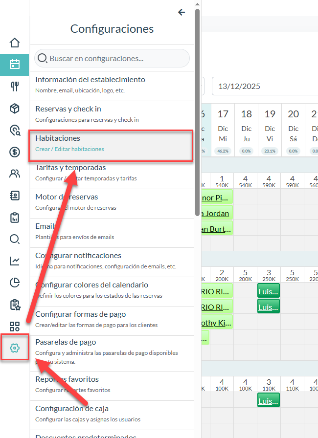Go to Configurar formas de pago
318x438 pixels.
pyautogui.click(x=112, y=319)
